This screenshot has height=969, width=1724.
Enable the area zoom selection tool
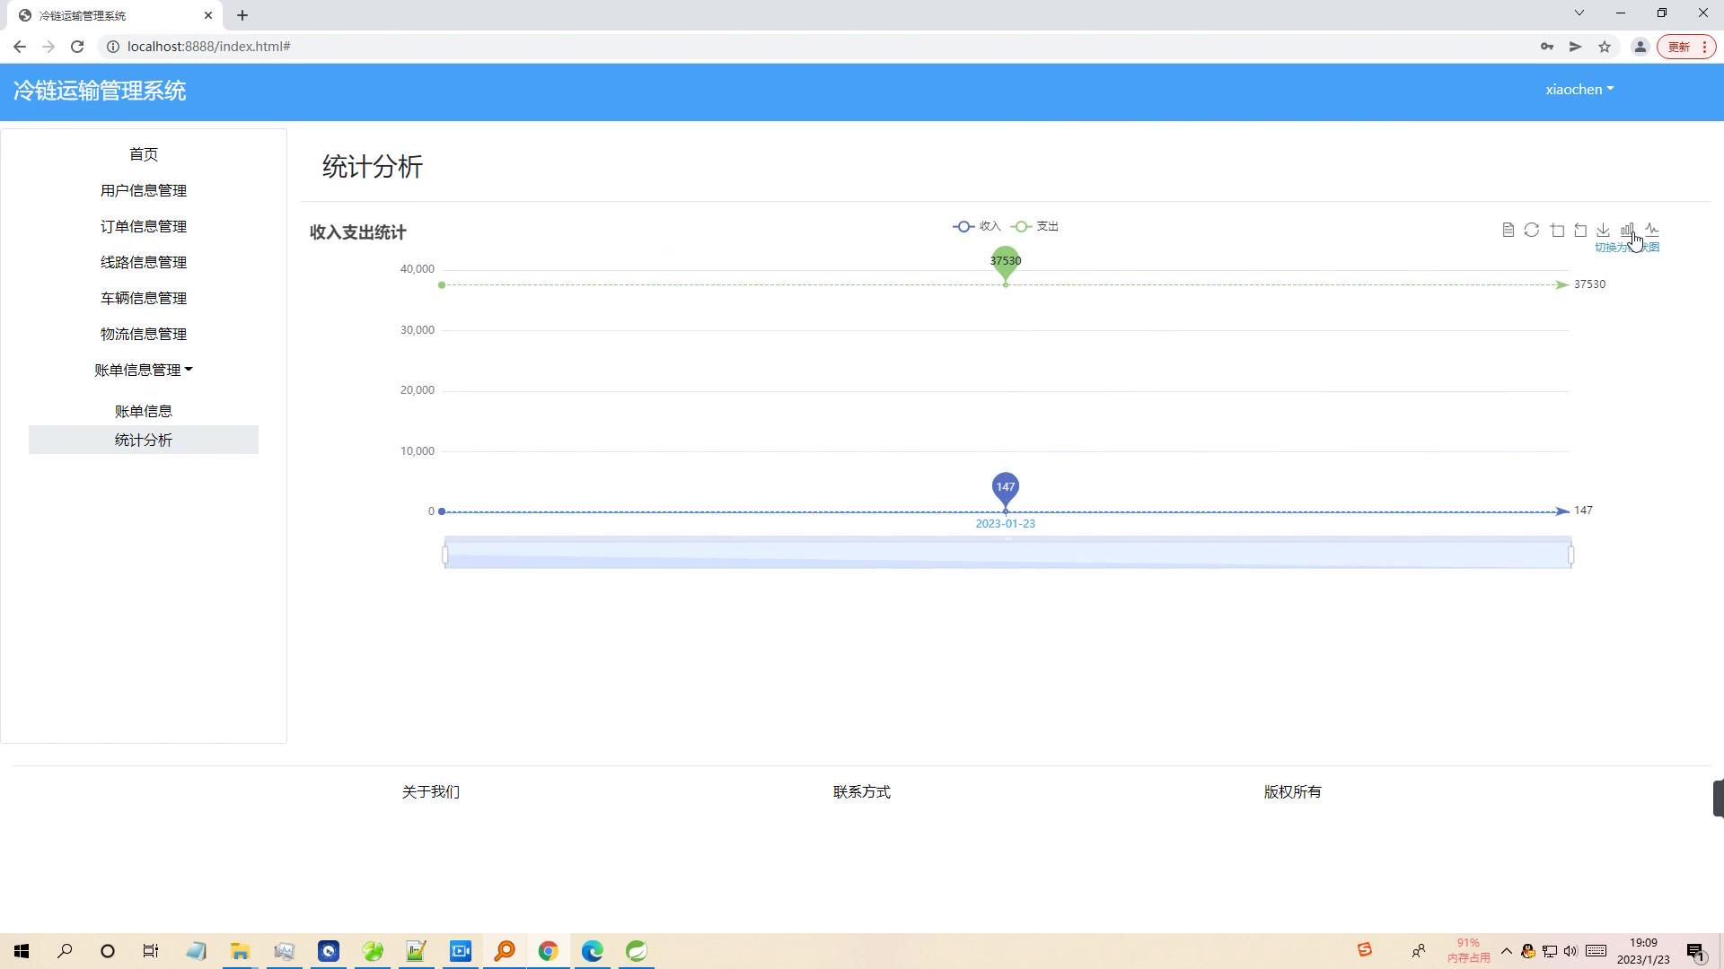pos(1556,230)
